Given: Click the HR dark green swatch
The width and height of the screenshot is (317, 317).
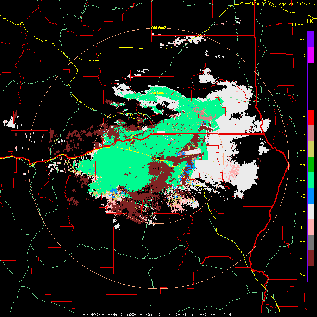Looking at the screenshot, I should coord(311,165).
